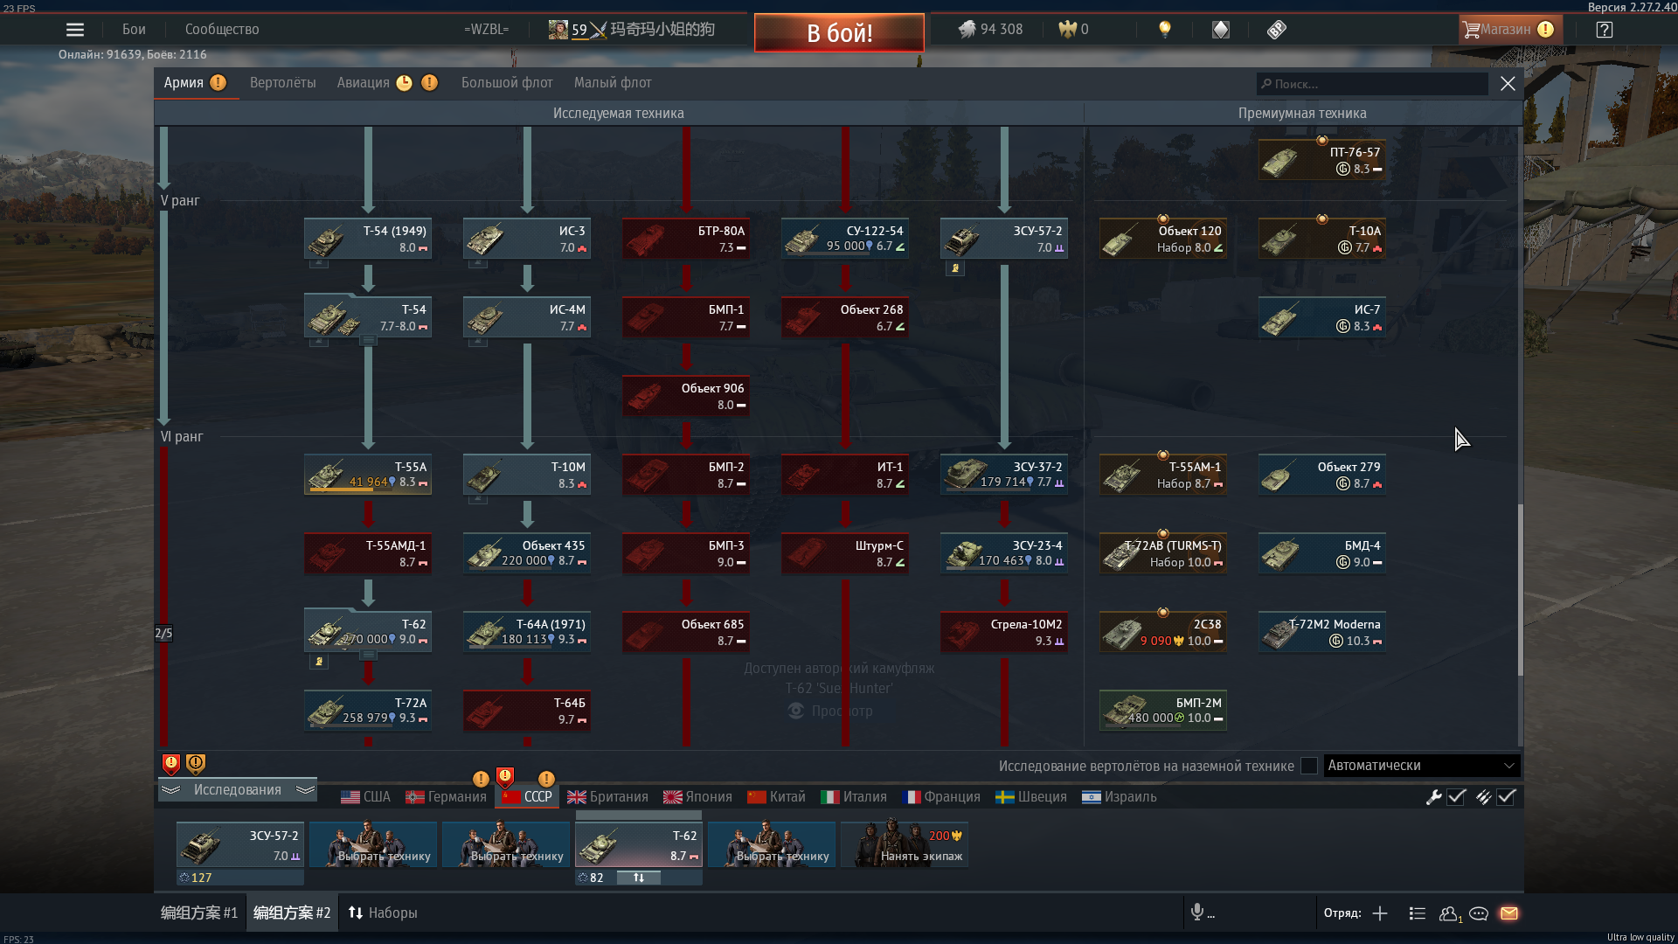1678x944 pixels.
Task: Open the Автоматически dropdown
Action: [x=1421, y=766]
